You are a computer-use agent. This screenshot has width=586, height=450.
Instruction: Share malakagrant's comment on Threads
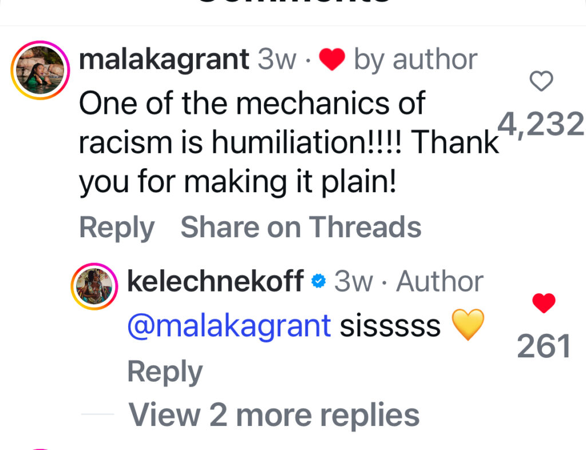pyautogui.click(x=301, y=228)
